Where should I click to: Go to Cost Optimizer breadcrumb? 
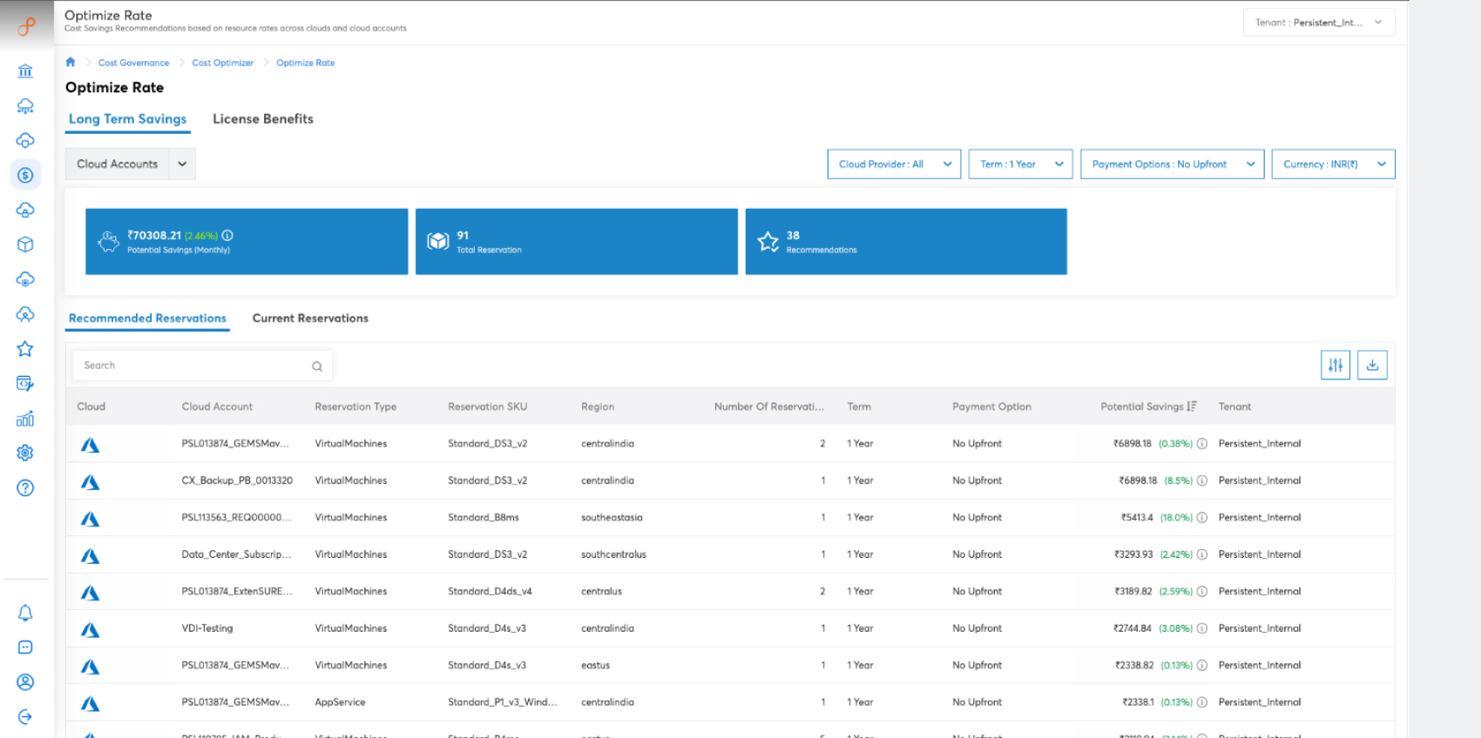pos(223,63)
